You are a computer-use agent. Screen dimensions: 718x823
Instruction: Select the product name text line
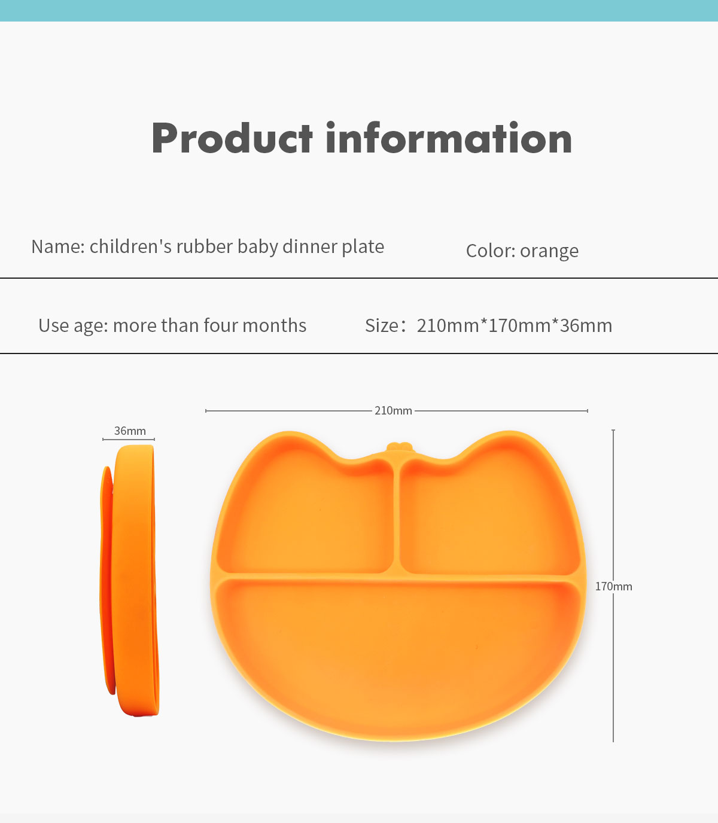tap(208, 246)
